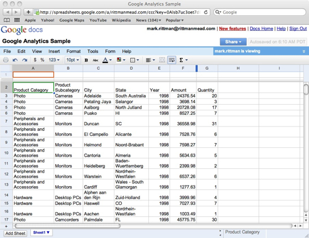Open the Format menu
The height and width of the screenshot is (238, 309).
(x=74, y=51)
